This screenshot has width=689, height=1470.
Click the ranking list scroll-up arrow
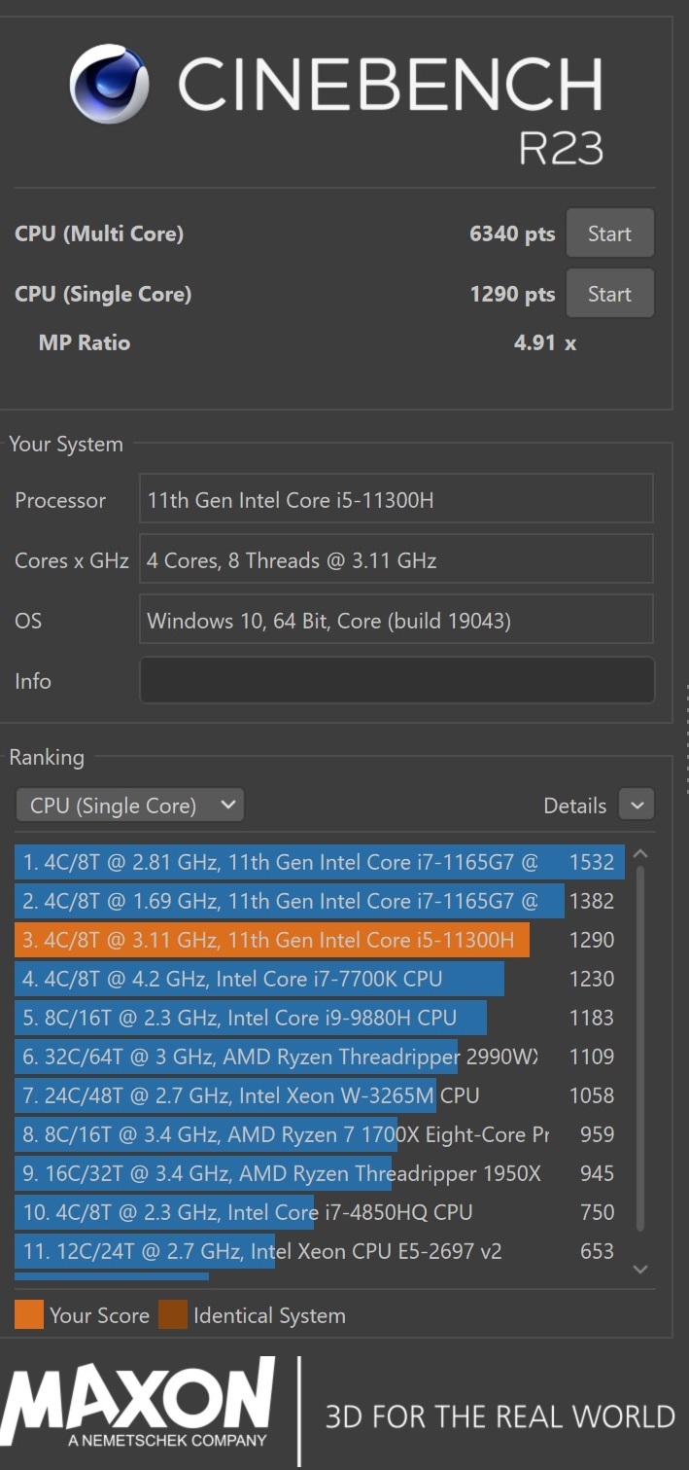639,854
